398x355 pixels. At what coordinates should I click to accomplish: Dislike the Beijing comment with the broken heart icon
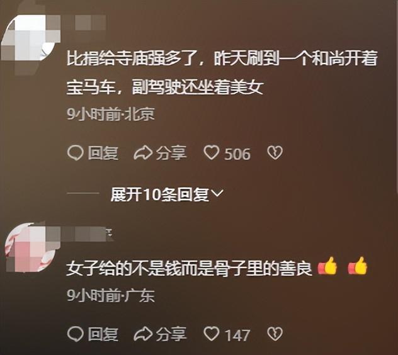pyautogui.click(x=275, y=152)
